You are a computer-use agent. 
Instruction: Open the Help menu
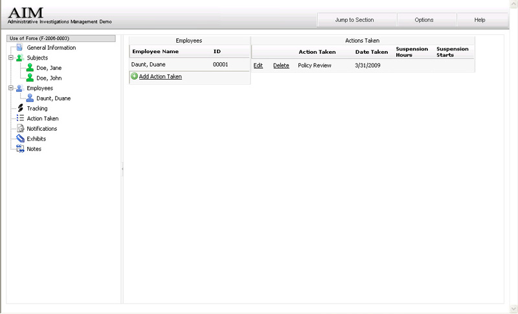point(480,20)
